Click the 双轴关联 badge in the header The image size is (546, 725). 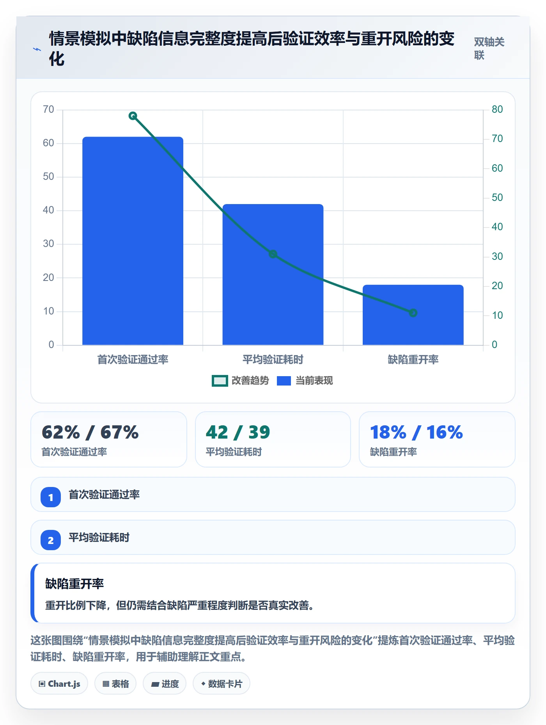point(489,48)
